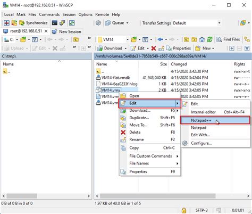
Task: Click the remote Back arrow icon
Action: [160, 39]
